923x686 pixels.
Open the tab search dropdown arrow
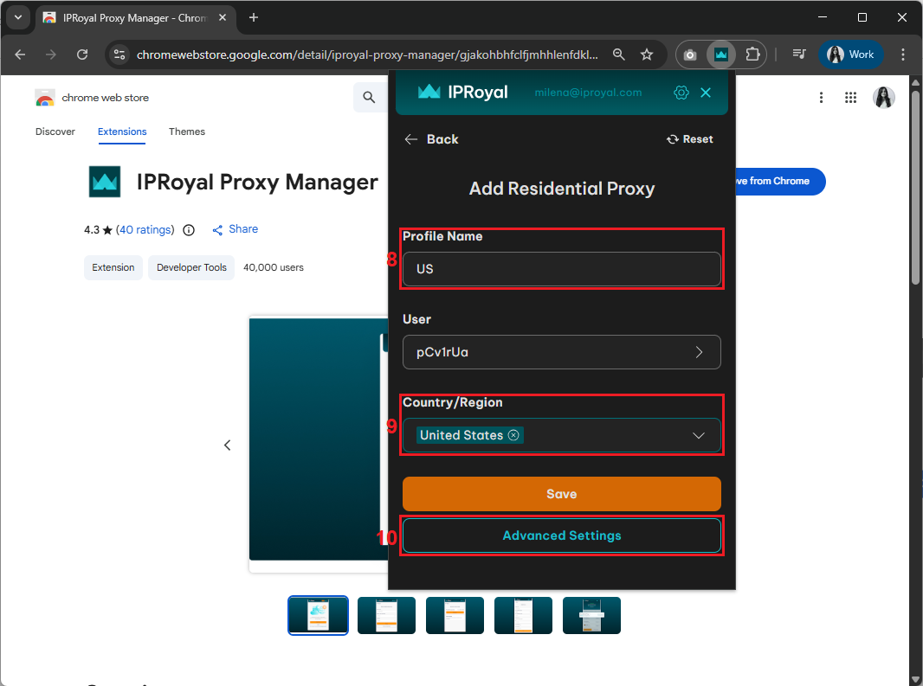(x=17, y=17)
